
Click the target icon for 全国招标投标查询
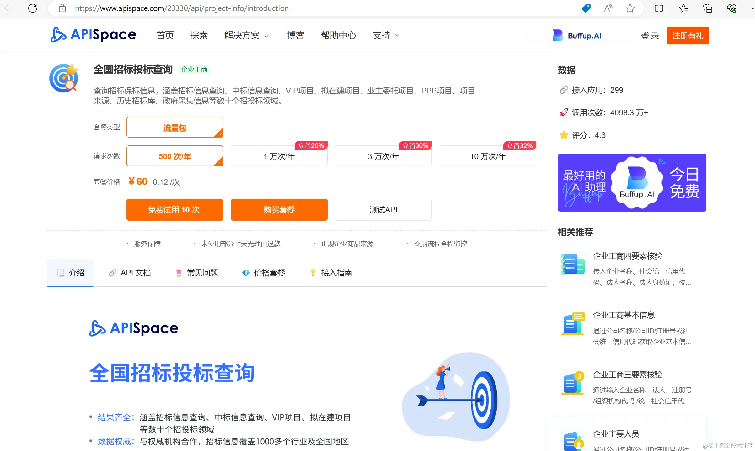pos(64,78)
